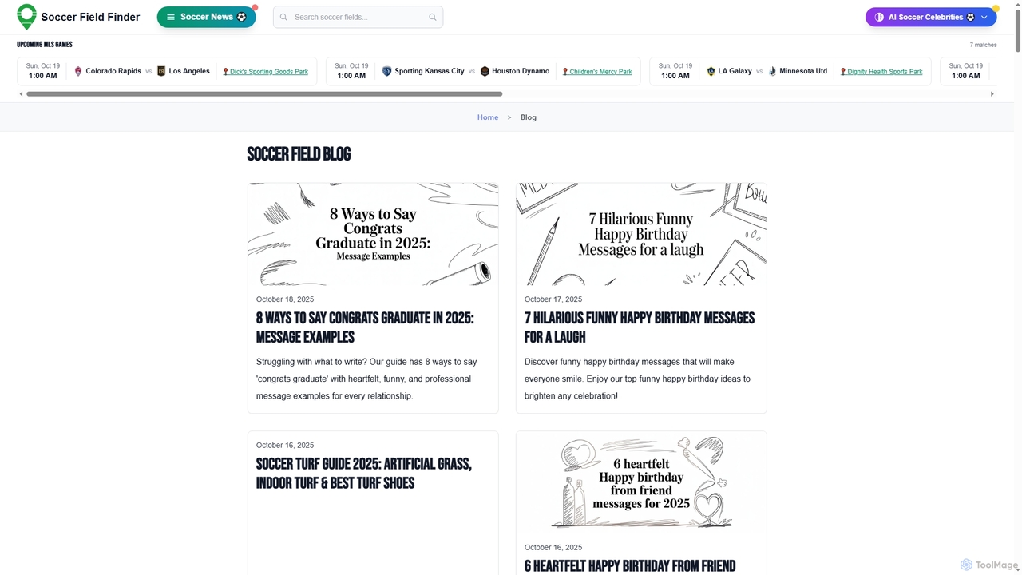Open Children's Mercy Park venue link
Screen dimensions: 1022x575
click(597, 72)
